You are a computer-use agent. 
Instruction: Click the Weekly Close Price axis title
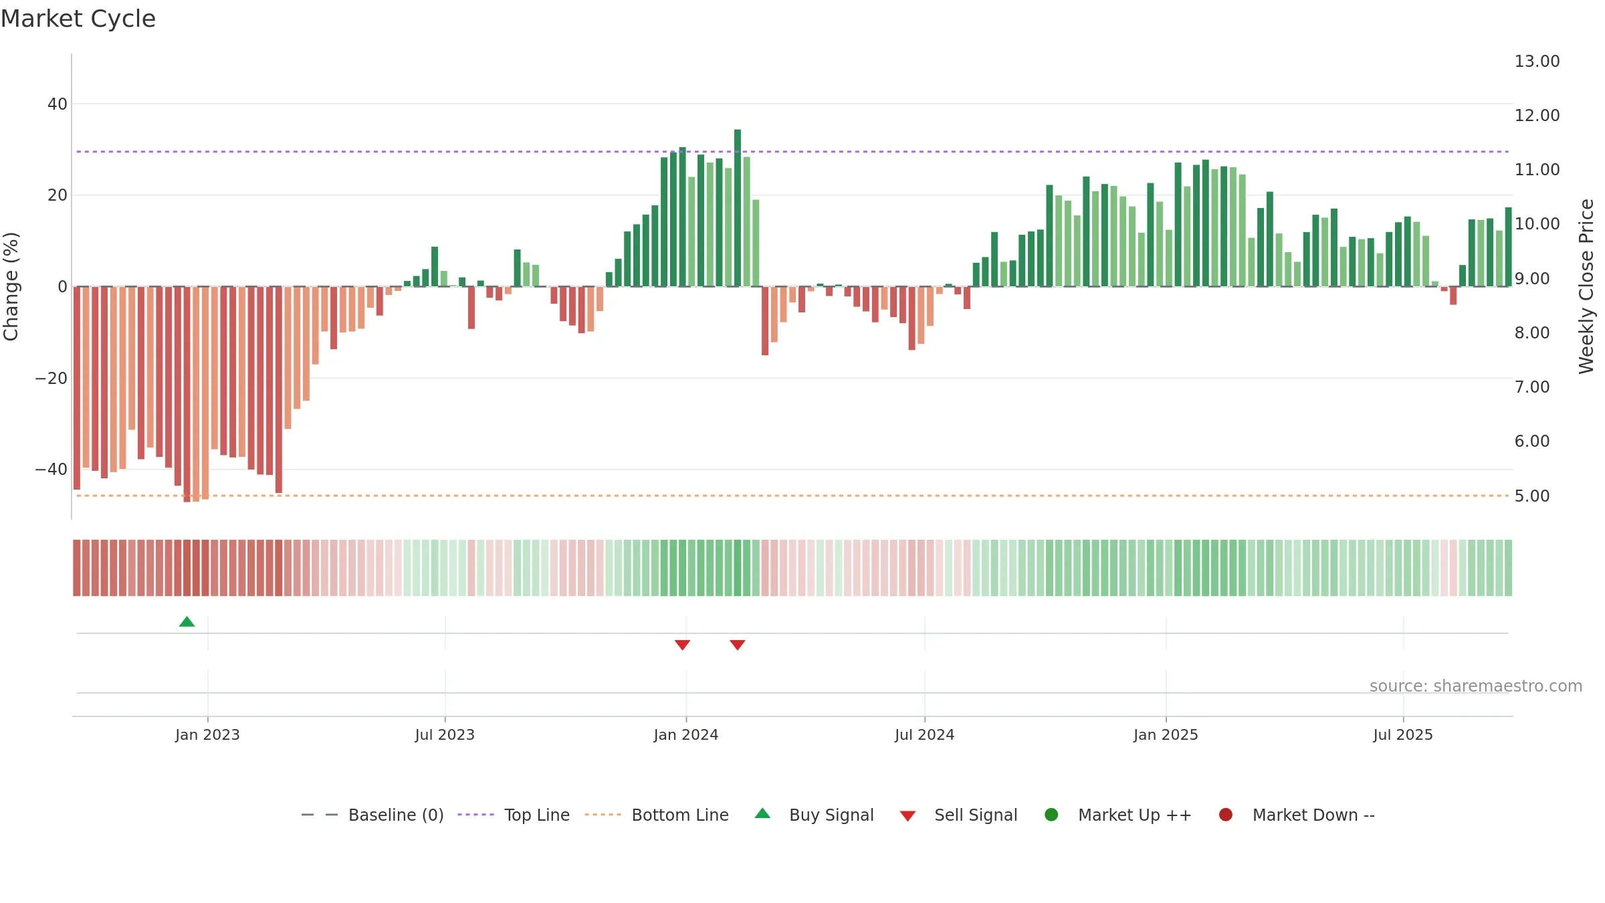pyautogui.click(x=1586, y=286)
